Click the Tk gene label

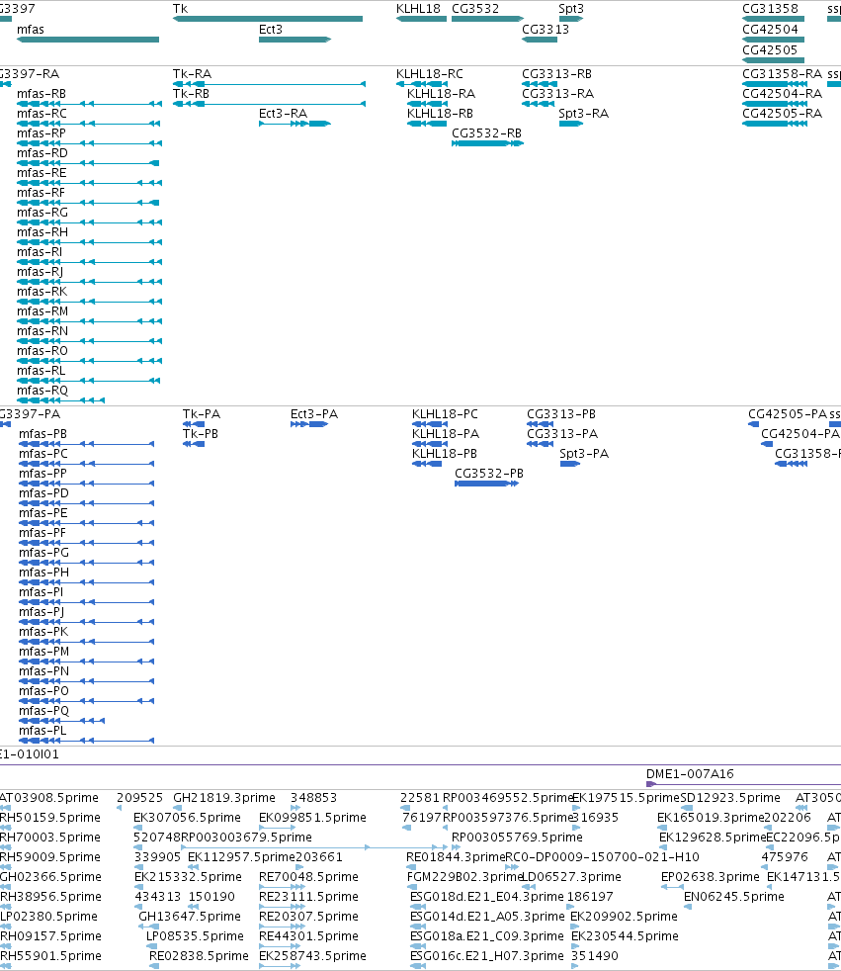(180, 9)
